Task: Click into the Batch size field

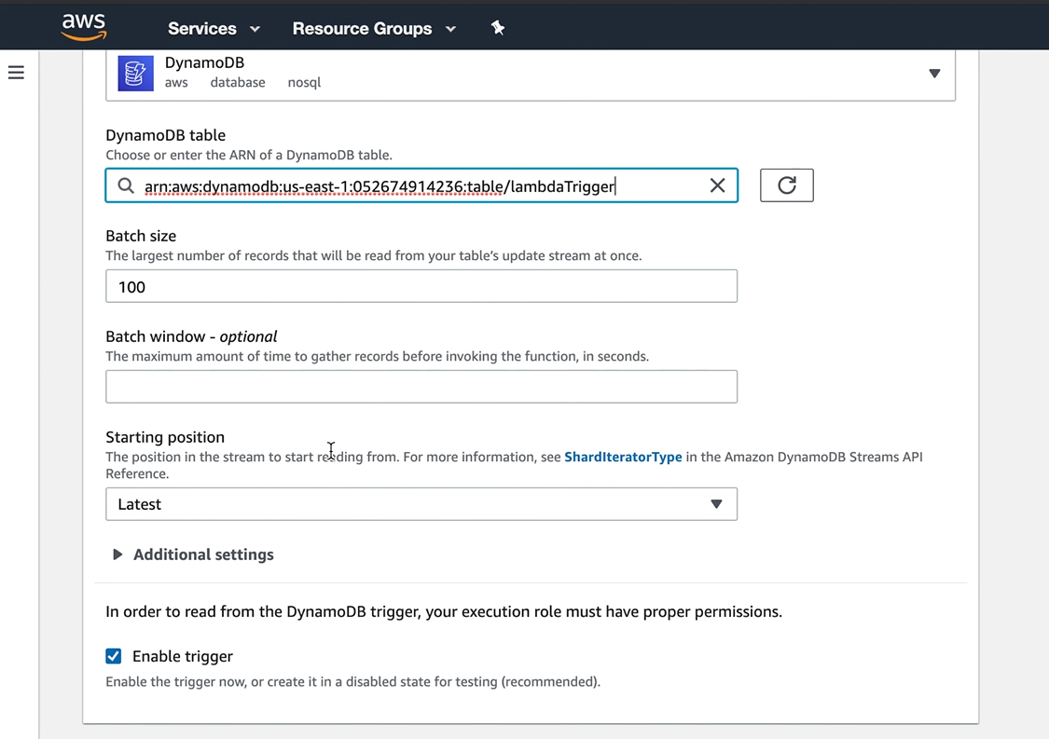Action: (421, 286)
